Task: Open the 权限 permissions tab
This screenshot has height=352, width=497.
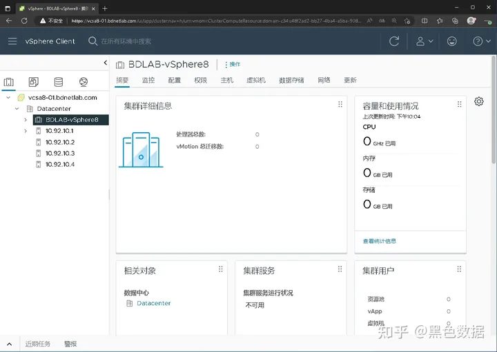Action: coord(200,80)
